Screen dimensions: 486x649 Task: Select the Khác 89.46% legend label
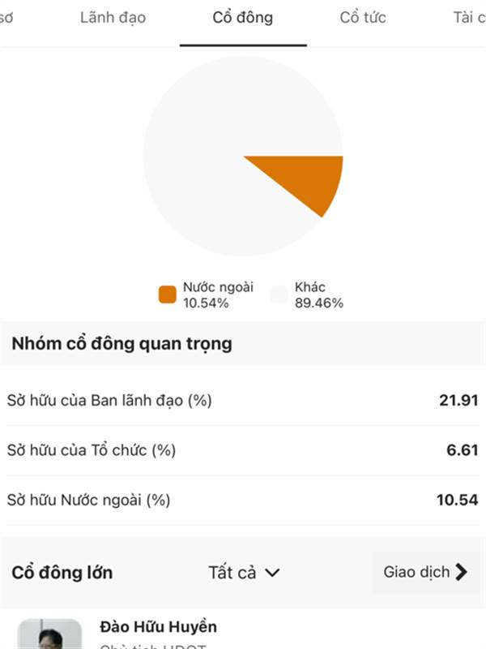[x=318, y=295]
